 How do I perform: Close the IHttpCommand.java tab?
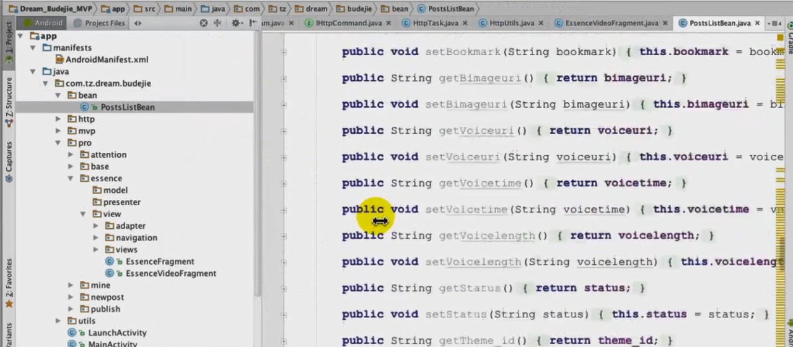(x=389, y=24)
